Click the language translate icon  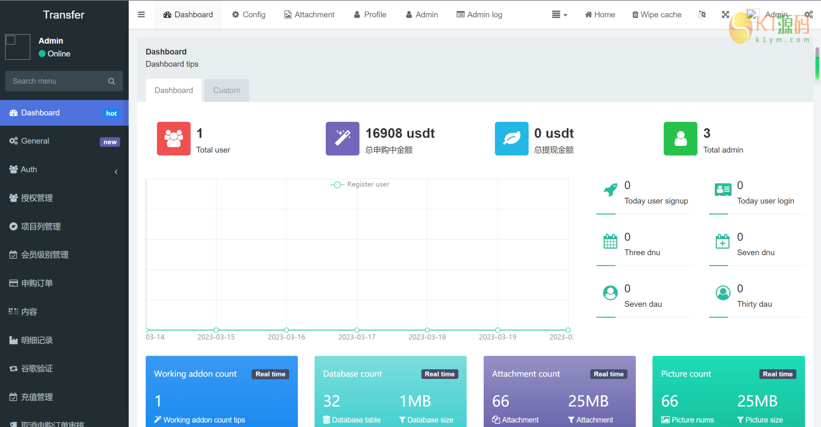tap(702, 15)
